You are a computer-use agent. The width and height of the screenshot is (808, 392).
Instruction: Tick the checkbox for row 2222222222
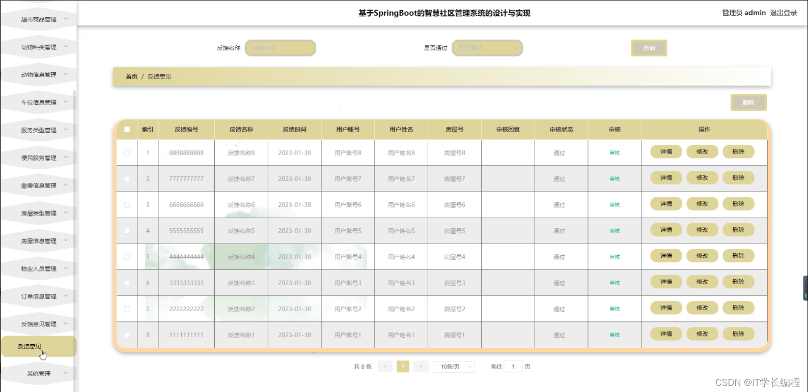coord(127,309)
